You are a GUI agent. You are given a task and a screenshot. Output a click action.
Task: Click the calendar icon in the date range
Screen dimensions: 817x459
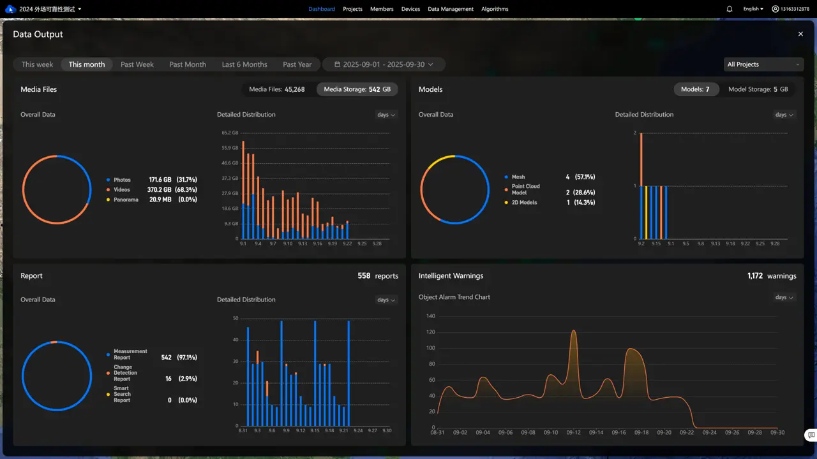[337, 64]
